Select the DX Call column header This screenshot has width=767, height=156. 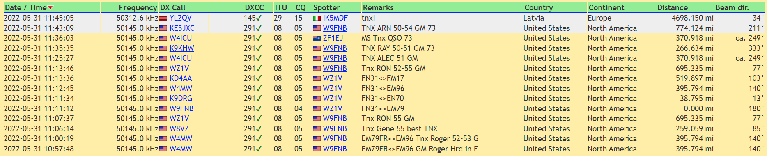pyautogui.click(x=172, y=7)
